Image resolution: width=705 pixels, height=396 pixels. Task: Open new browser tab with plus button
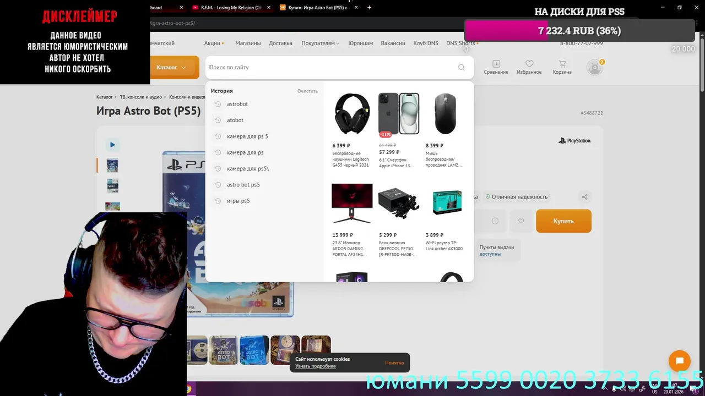(x=369, y=8)
